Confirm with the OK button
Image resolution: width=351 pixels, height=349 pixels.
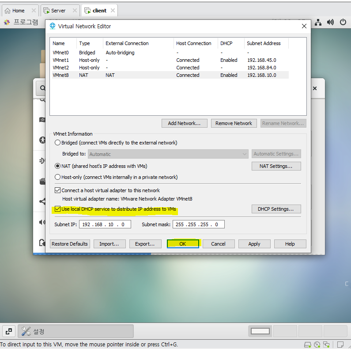click(183, 244)
